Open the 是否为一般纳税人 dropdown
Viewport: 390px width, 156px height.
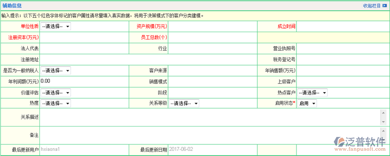click(55, 71)
